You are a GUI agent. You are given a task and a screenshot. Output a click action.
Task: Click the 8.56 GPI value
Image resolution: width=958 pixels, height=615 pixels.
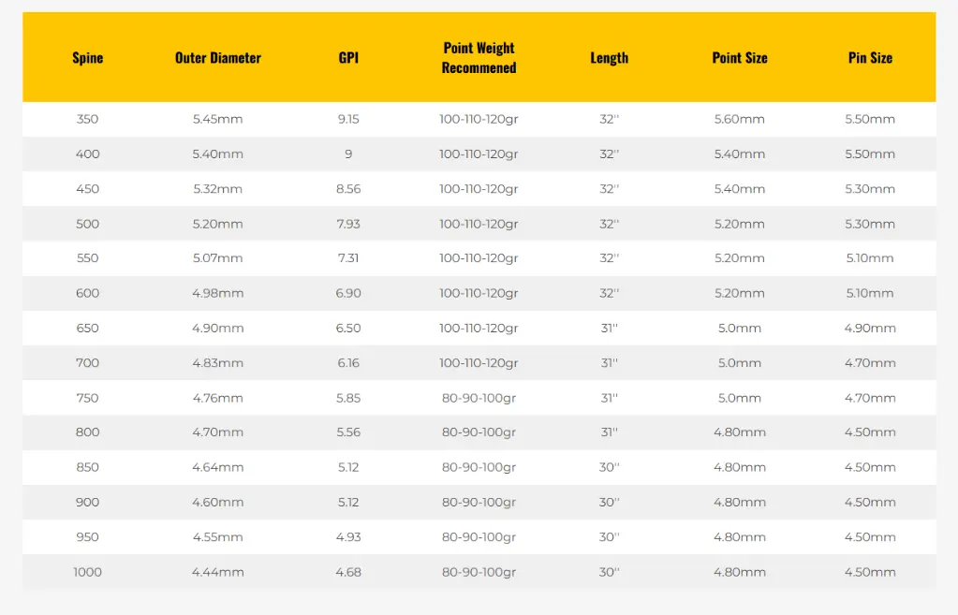coord(348,189)
